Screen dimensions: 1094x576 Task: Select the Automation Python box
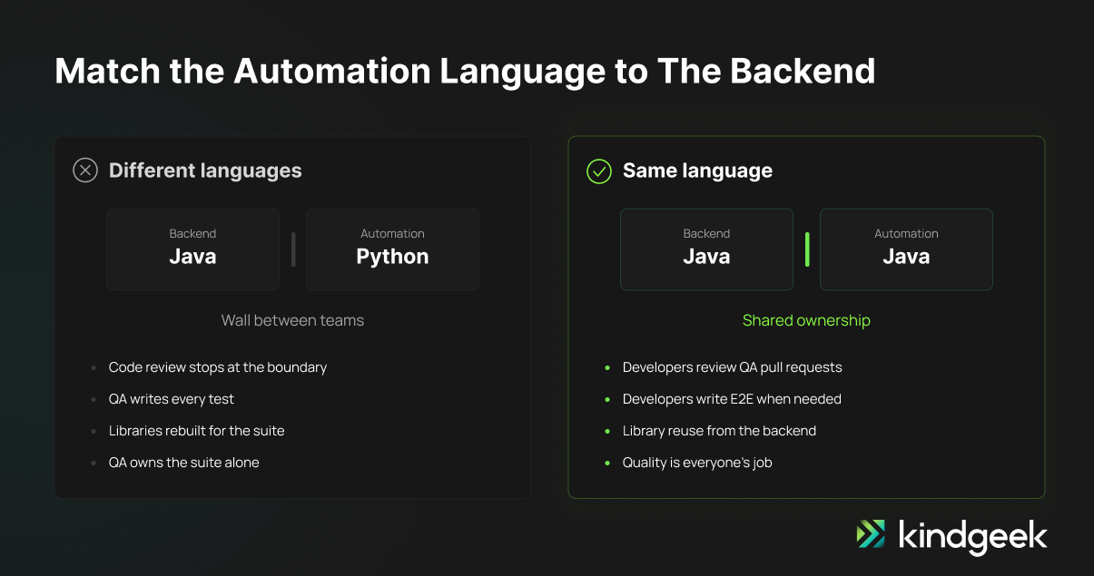(392, 249)
